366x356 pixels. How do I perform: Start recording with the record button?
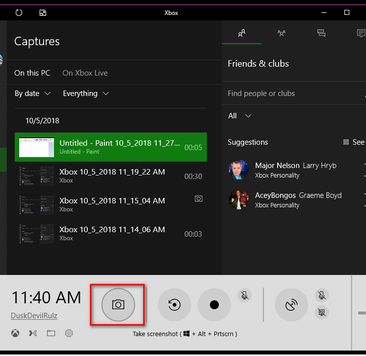point(214,305)
